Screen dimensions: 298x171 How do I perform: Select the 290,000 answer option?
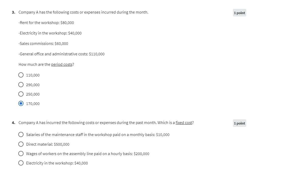[21, 84]
